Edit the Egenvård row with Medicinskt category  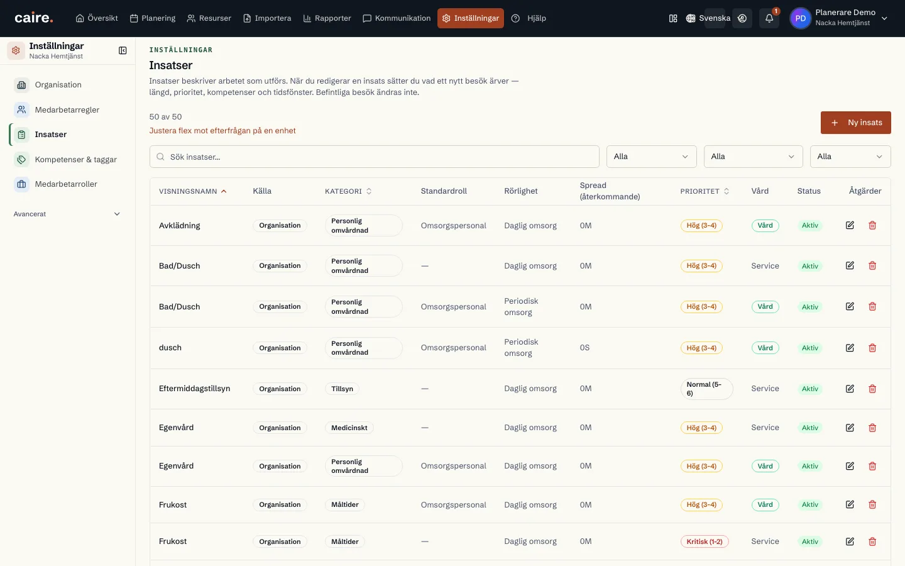[x=850, y=428]
